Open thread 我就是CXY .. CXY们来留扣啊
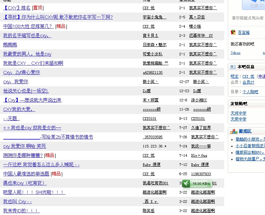Screen dimensions: 265x215 tap(33, 63)
